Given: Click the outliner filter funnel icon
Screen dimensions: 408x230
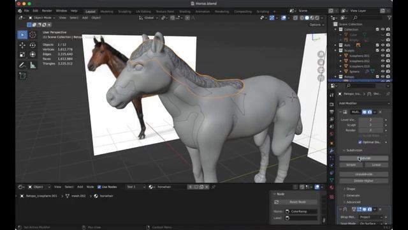Looking at the screenshot, I should [x=390, y=18].
